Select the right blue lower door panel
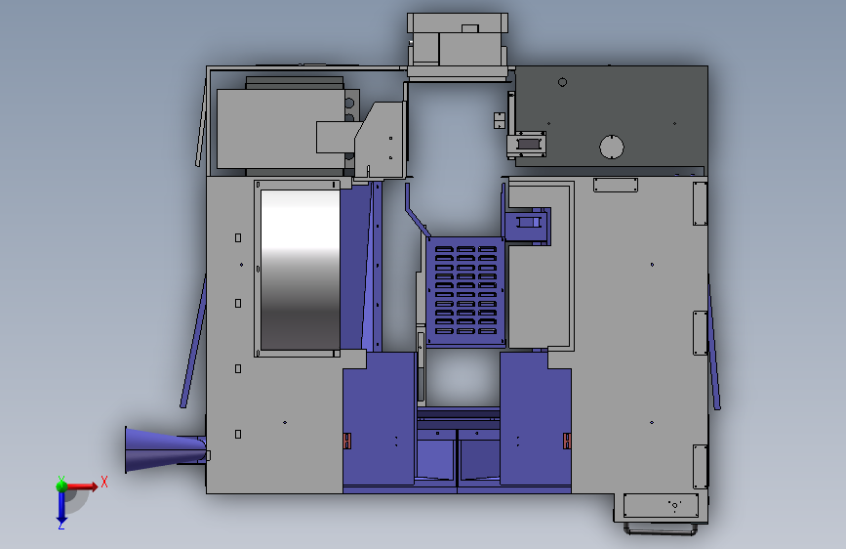The image size is (846, 549). 536,419
